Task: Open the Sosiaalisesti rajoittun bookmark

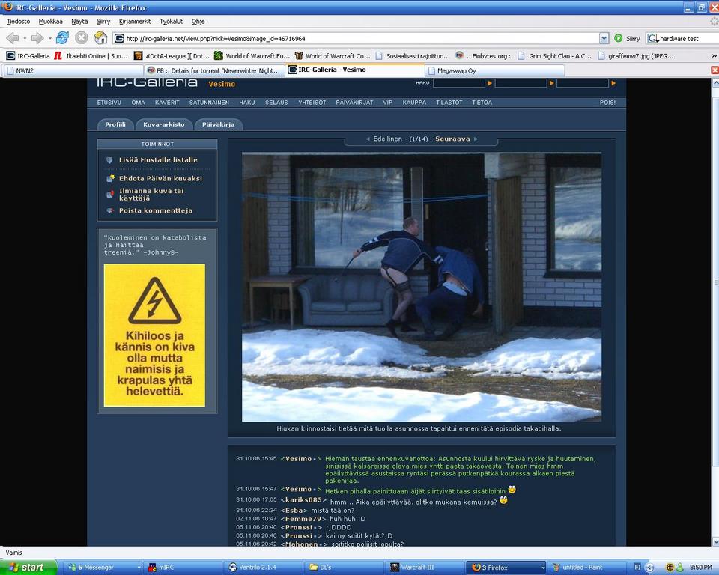Action: (413, 56)
